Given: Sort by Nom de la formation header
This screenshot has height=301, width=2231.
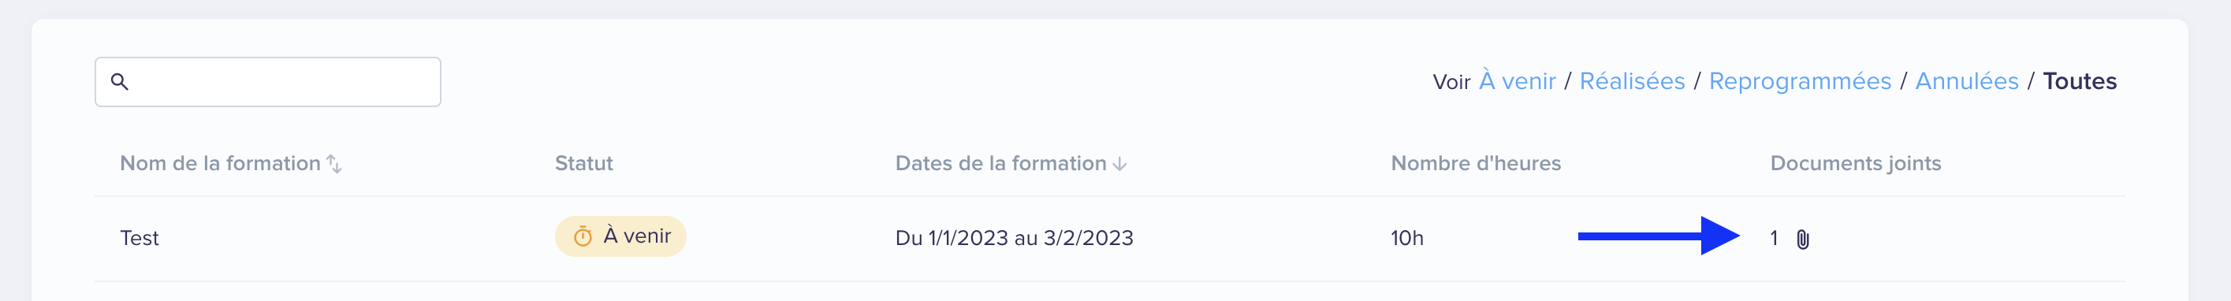Looking at the screenshot, I should click(220, 163).
